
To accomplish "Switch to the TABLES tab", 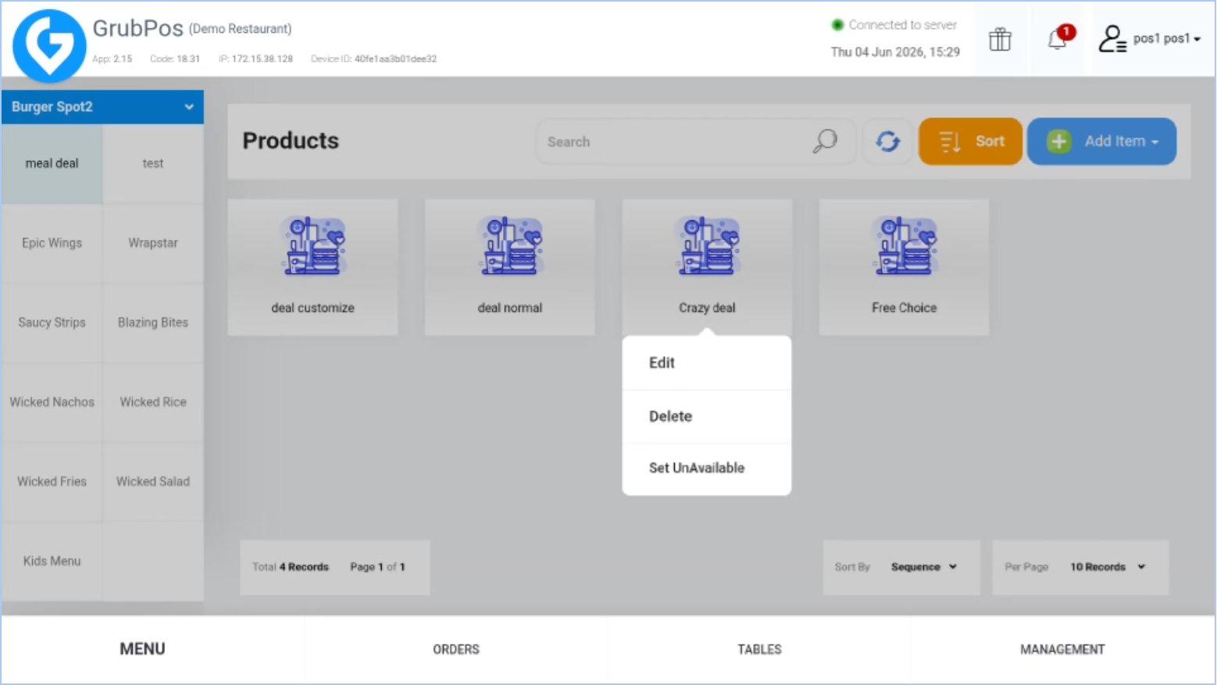I will point(759,649).
